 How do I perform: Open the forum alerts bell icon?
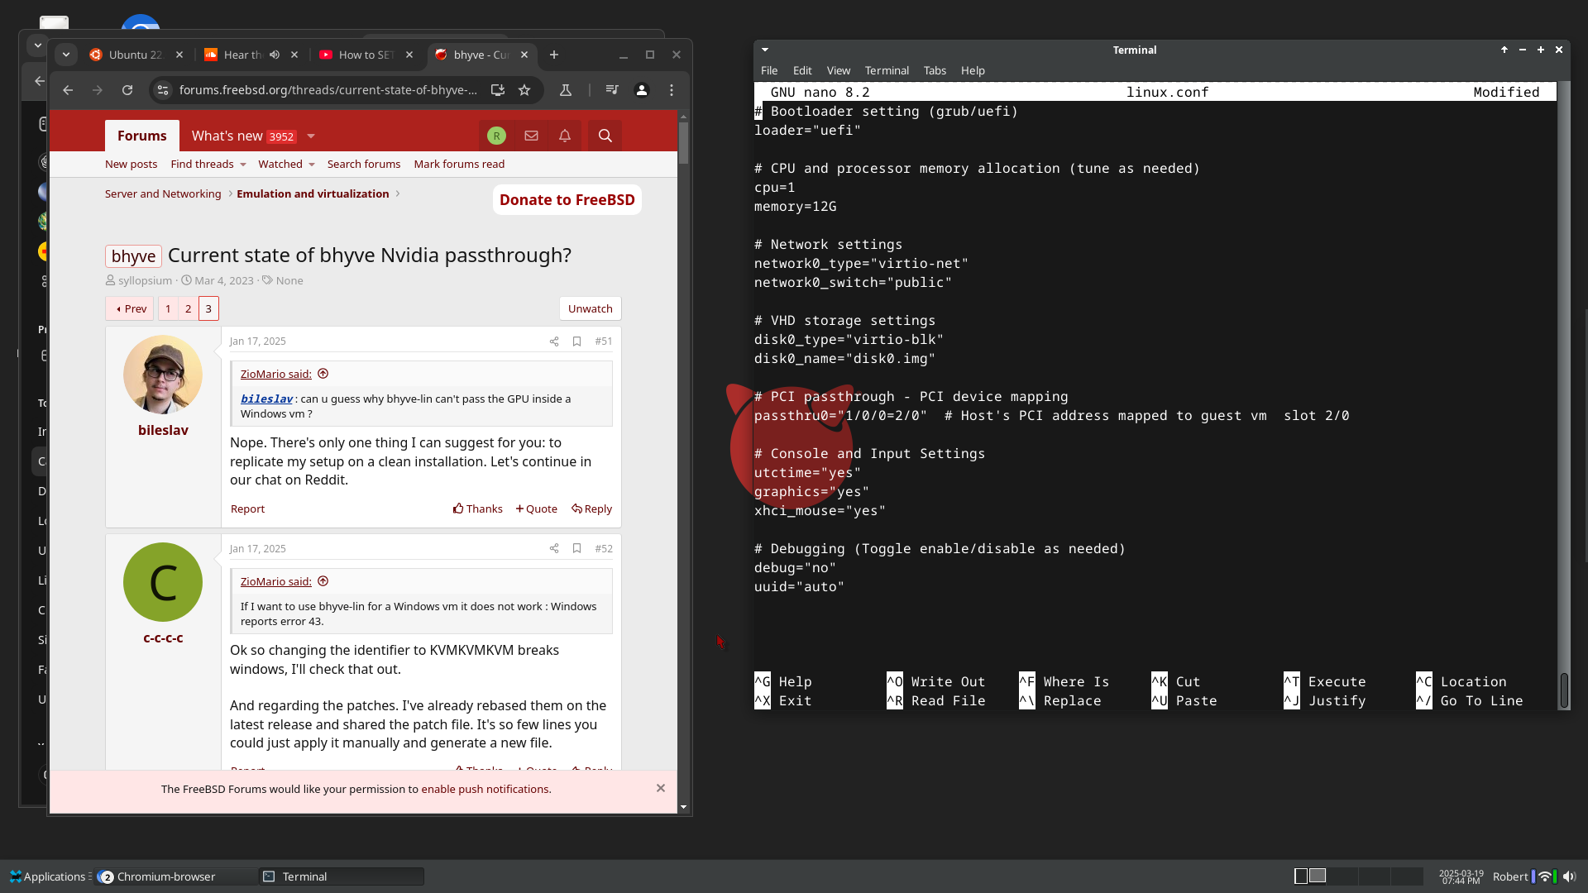point(565,136)
